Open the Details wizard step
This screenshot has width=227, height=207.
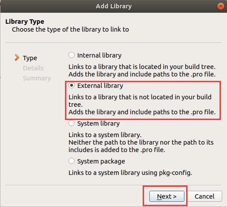click(x=33, y=68)
